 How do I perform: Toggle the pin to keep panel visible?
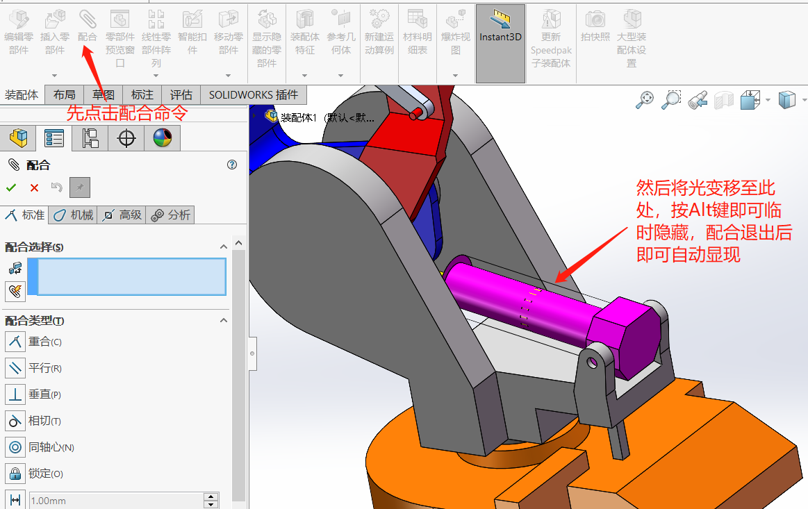pos(80,187)
